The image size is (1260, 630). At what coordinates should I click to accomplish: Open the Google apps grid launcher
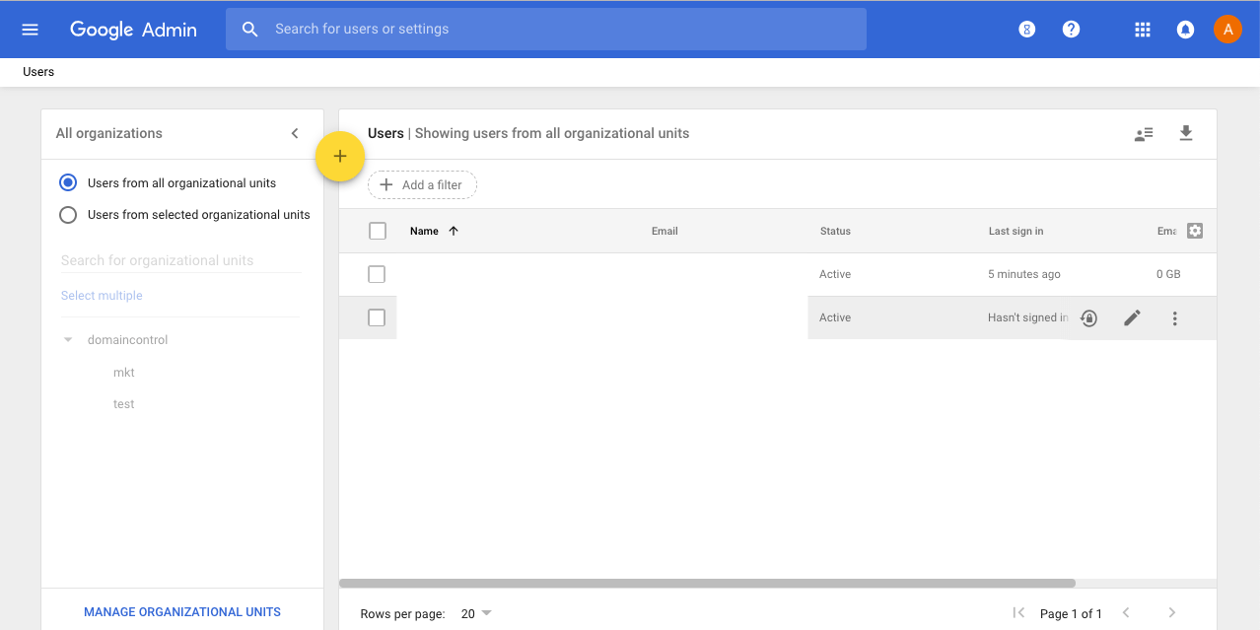coord(1143,30)
